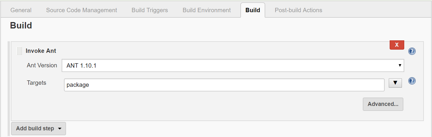Grab the dotted drag handle of Invoke Ant
432x137 pixels.
(20, 51)
